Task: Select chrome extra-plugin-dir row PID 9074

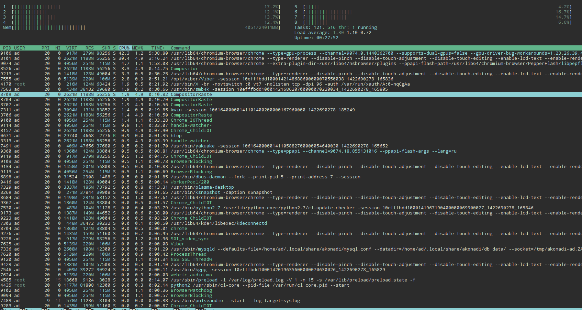Action: [x=291, y=64]
